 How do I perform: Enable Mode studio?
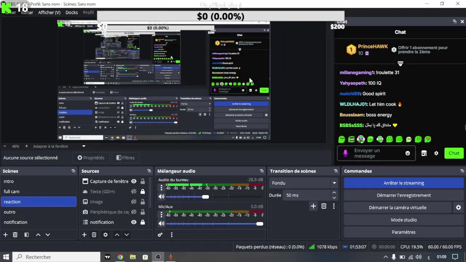coord(404,220)
